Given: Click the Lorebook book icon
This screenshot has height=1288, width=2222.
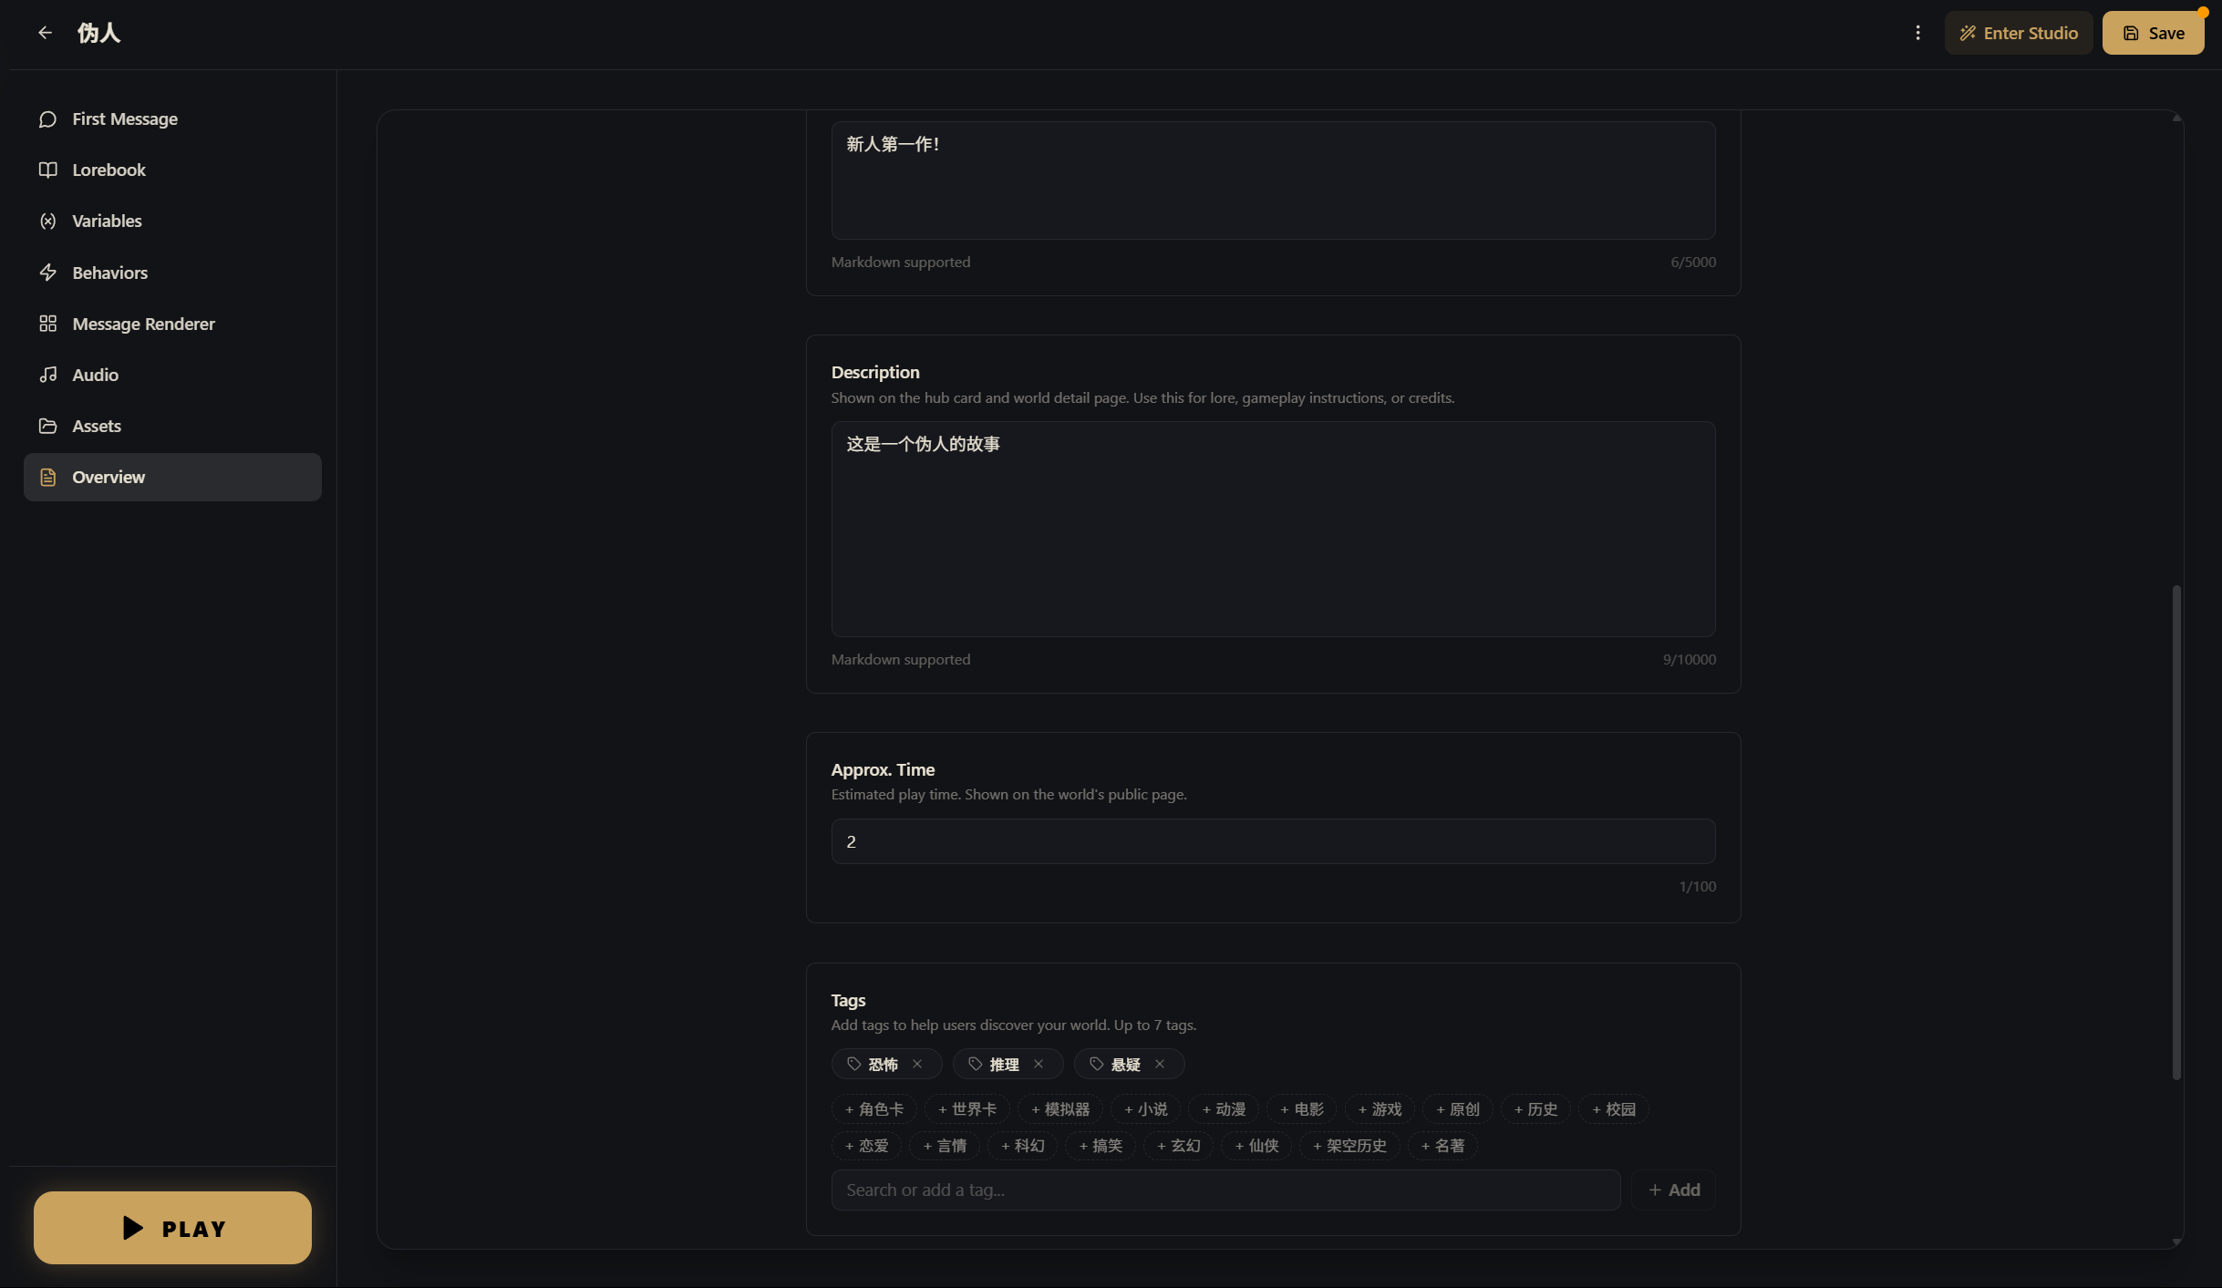Looking at the screenshot, I should (x=47, y=170).
